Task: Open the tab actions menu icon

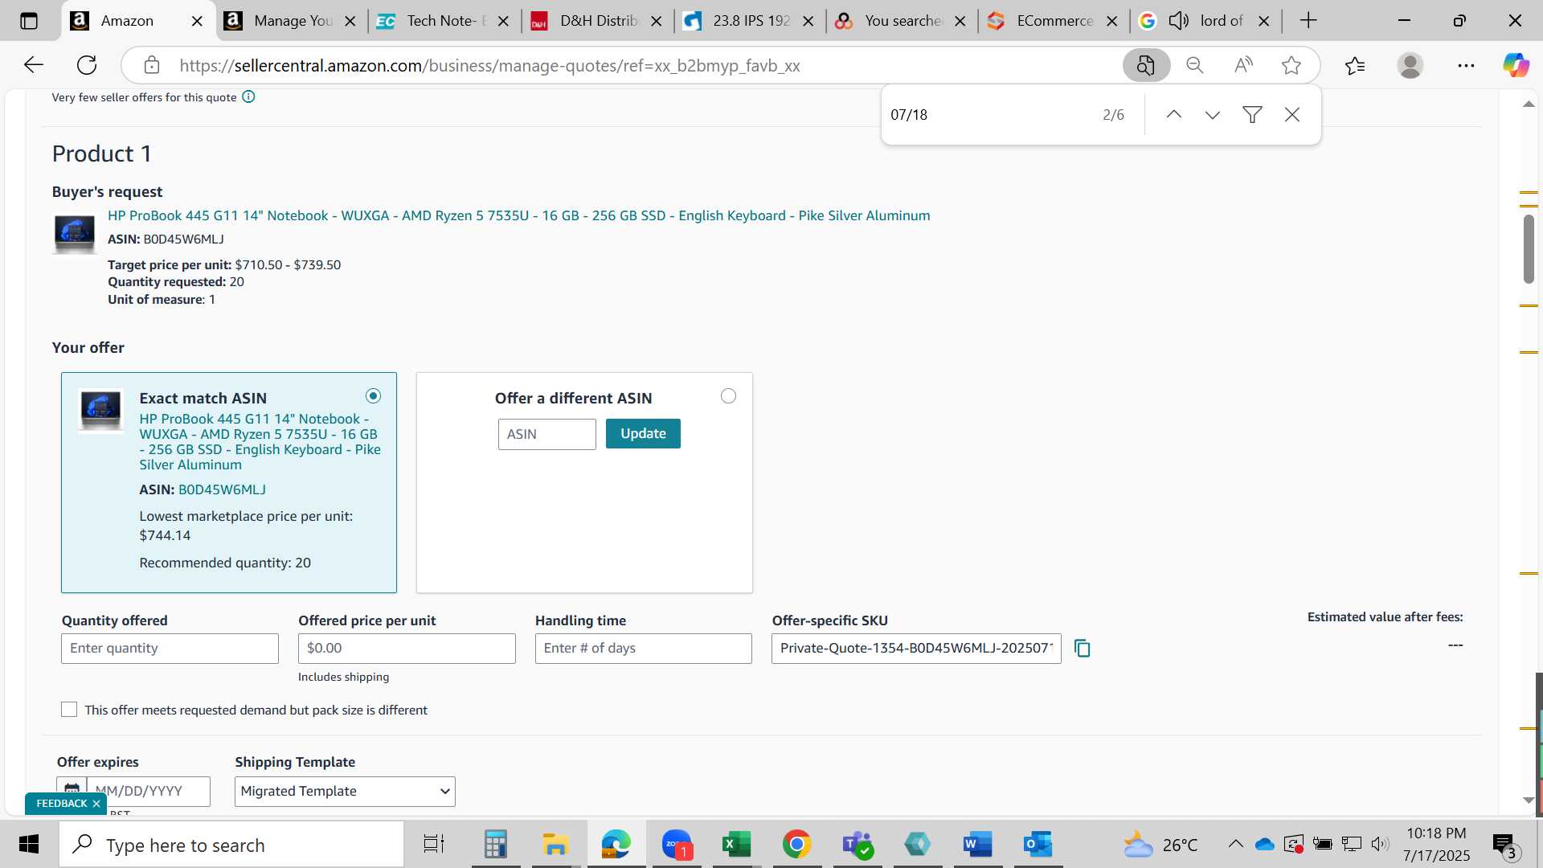Action: click(29, 21)
